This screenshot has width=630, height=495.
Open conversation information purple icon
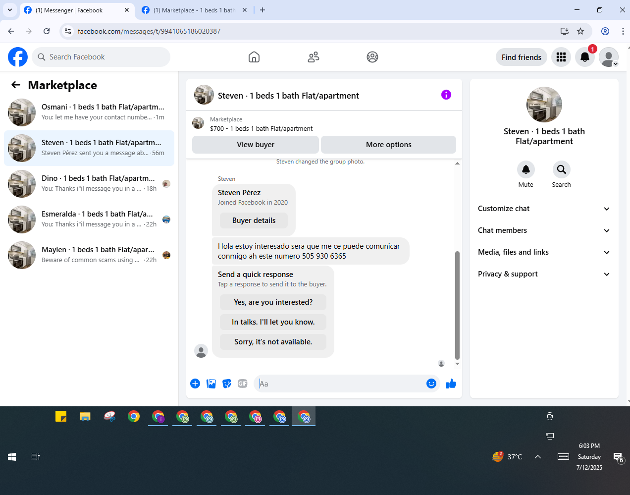pyautogui.click(x=446, y=95)
